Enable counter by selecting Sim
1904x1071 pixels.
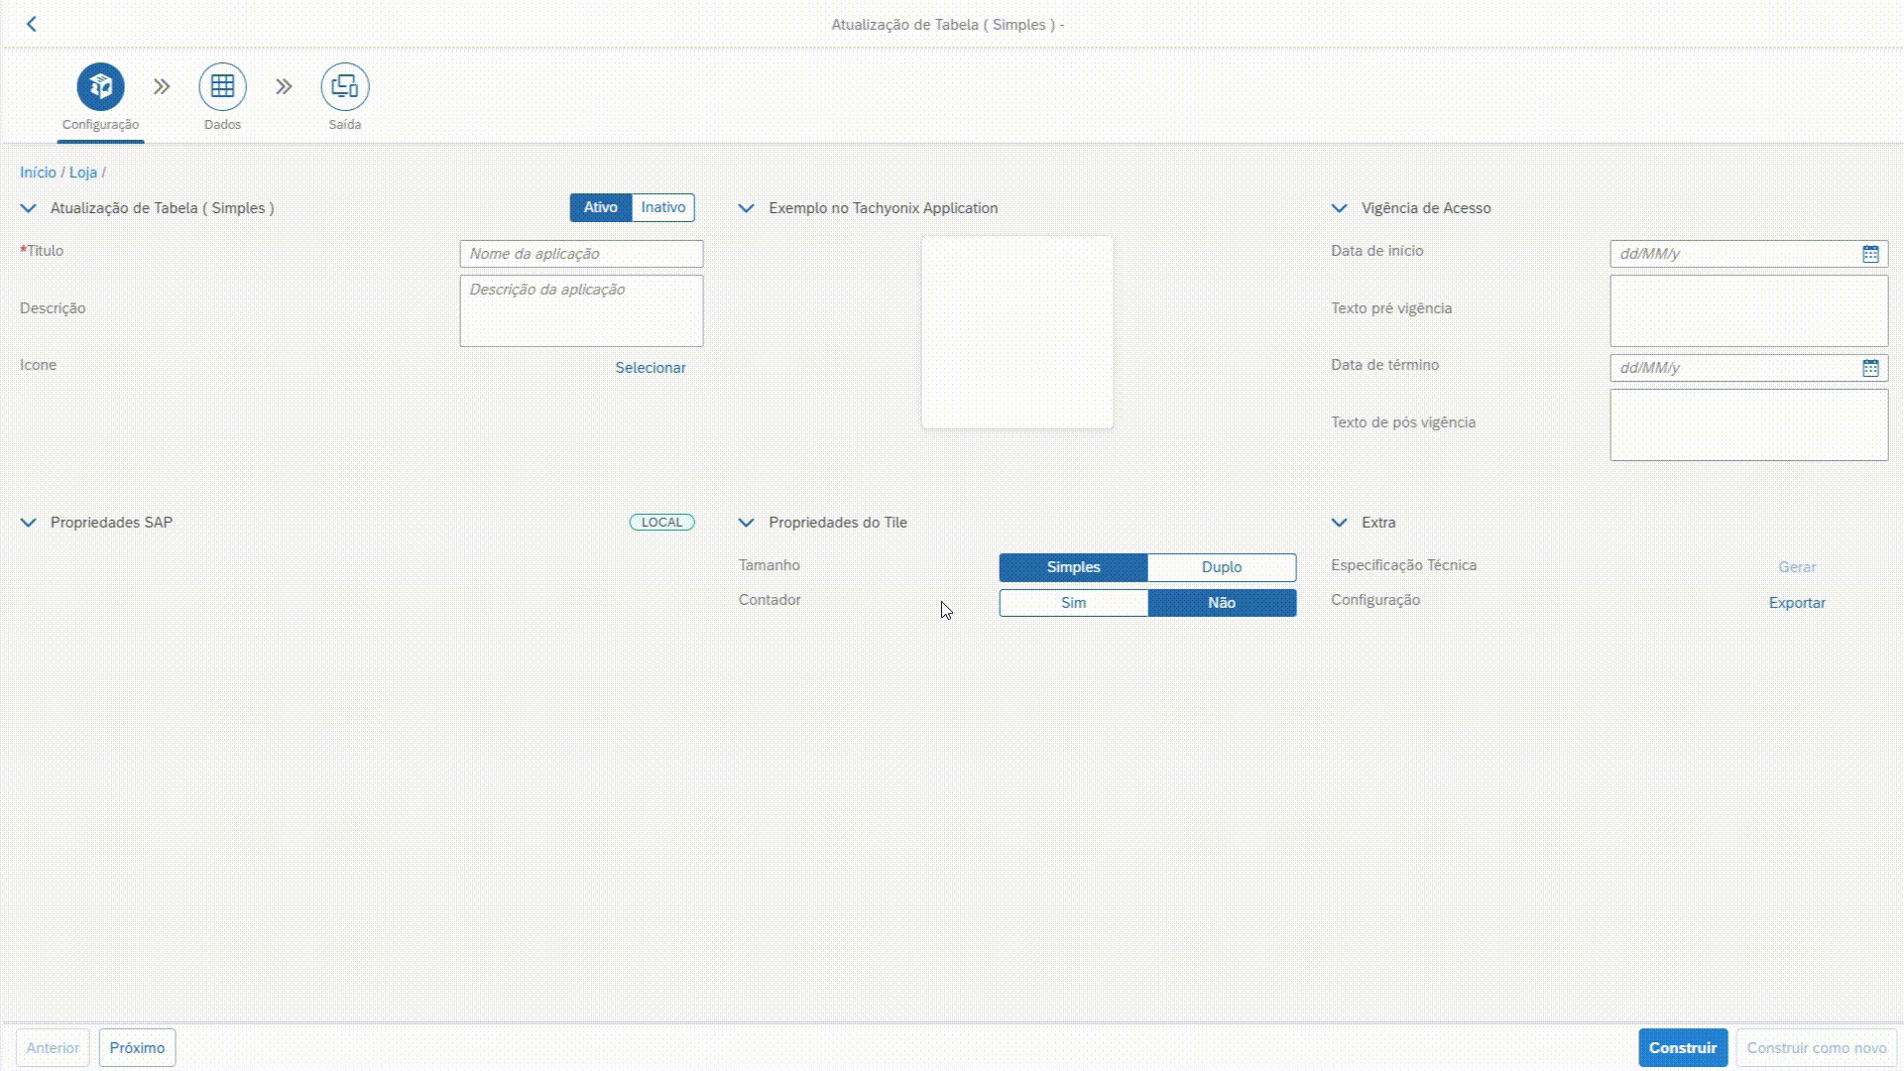click(1073, 603)
